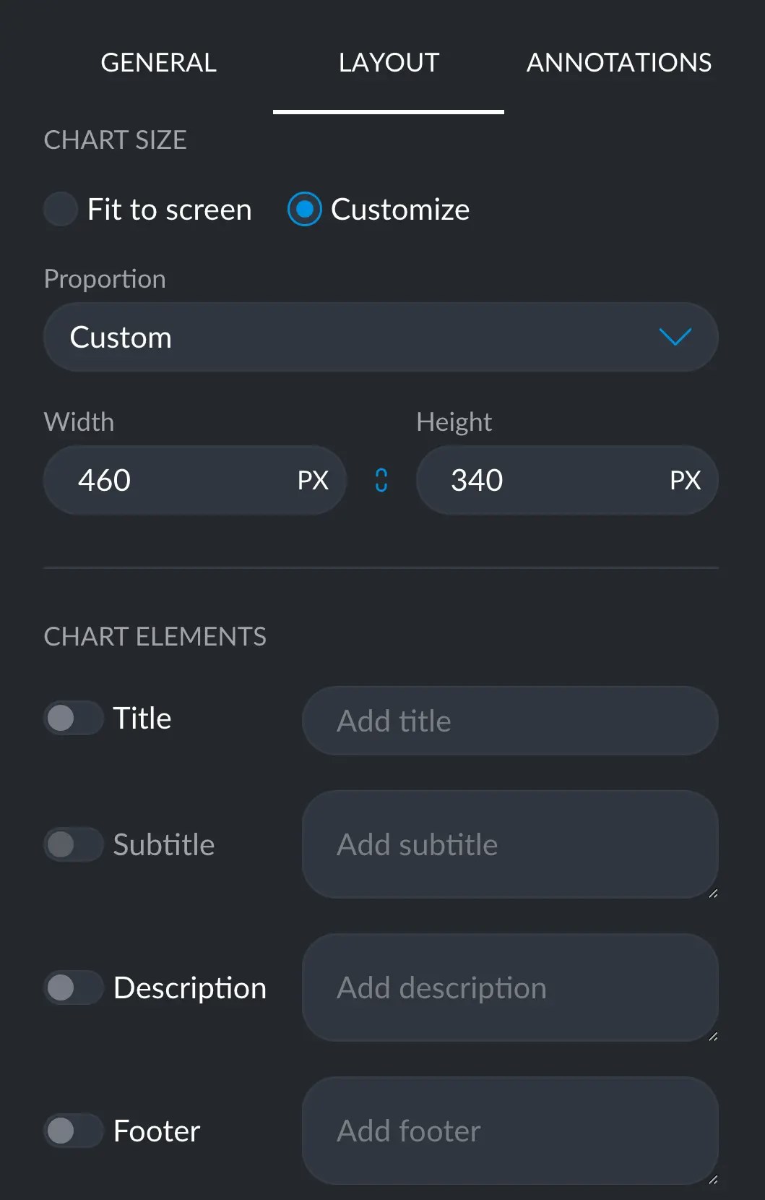Click the chevron on the Proportion dropdown

675,337
